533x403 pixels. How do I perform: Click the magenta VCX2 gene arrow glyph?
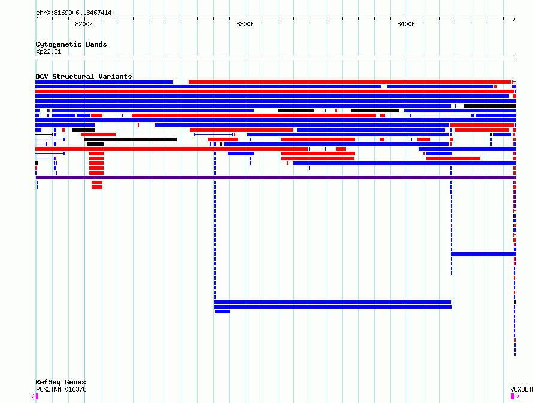tap(35, 396)
